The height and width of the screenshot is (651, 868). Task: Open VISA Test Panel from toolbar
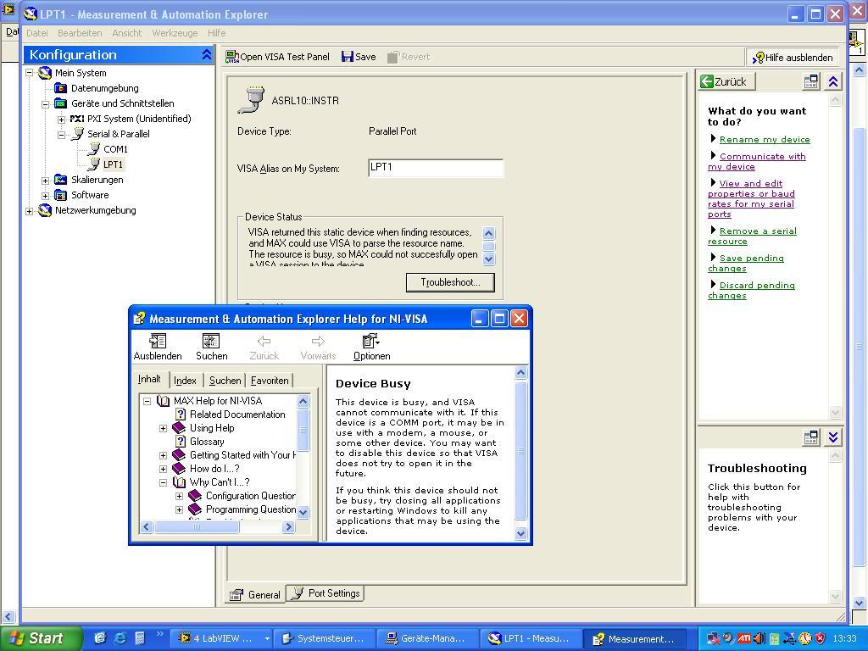[x=277, y=57]
